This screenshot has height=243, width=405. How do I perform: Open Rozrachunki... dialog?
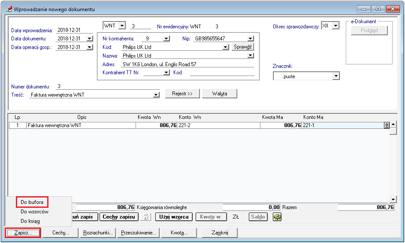tap(98, 233)
